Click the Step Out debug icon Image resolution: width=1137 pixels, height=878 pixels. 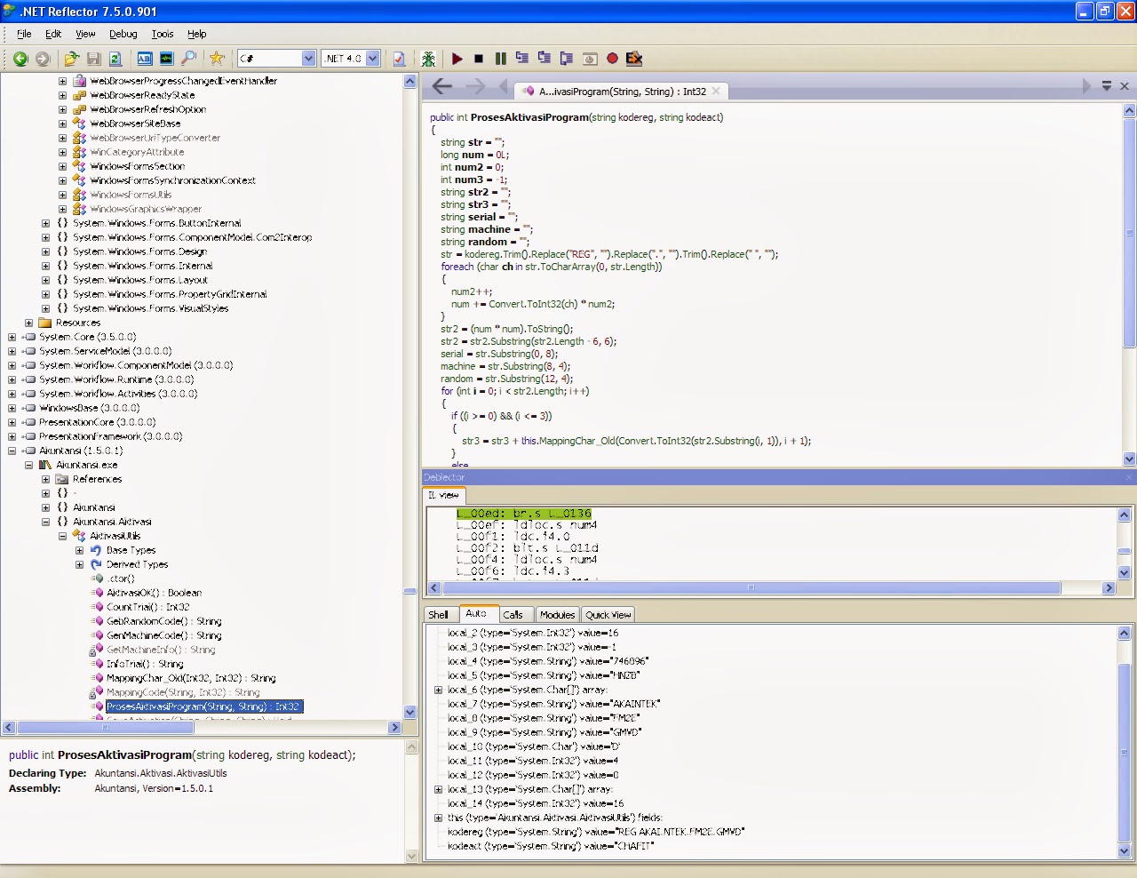567,59
